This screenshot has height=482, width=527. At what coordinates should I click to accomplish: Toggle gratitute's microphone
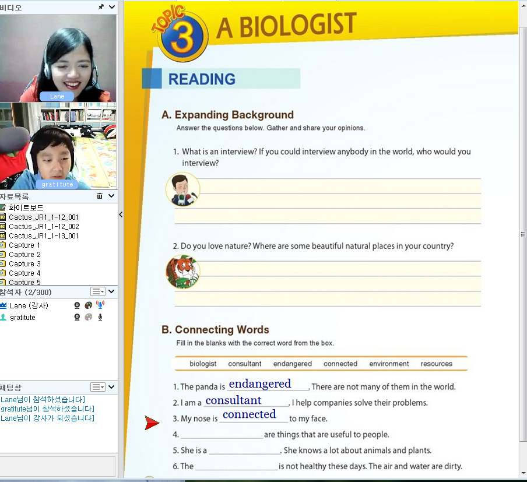tap(100, 317)
